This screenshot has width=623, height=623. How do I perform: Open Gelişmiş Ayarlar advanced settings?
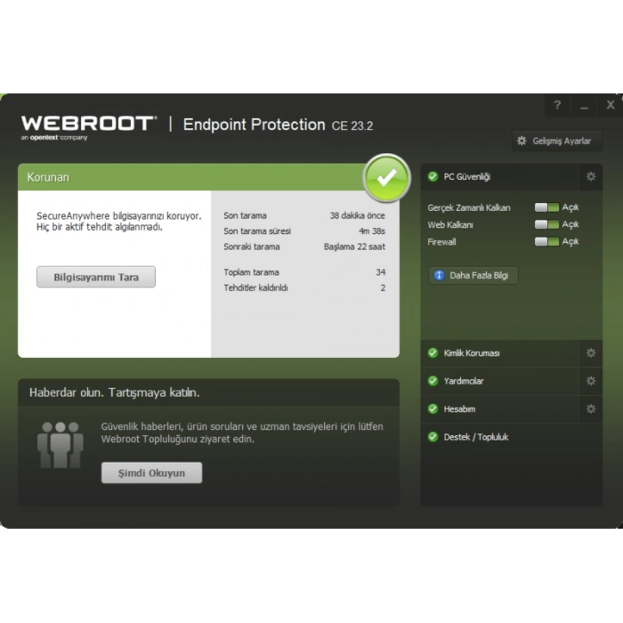coord(557,141)
